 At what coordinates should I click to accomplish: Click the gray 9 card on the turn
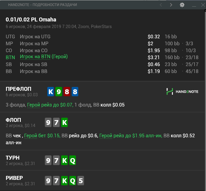[x=48, y=160]
